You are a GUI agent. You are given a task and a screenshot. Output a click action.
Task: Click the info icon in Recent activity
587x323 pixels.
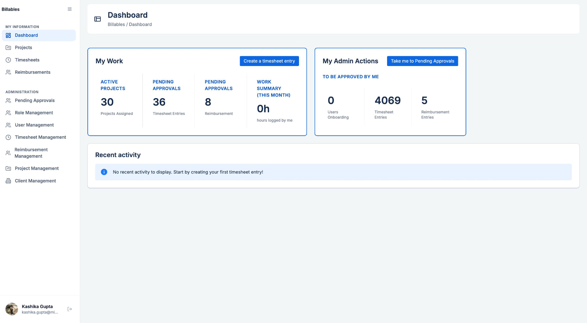[x=104, y=172]
